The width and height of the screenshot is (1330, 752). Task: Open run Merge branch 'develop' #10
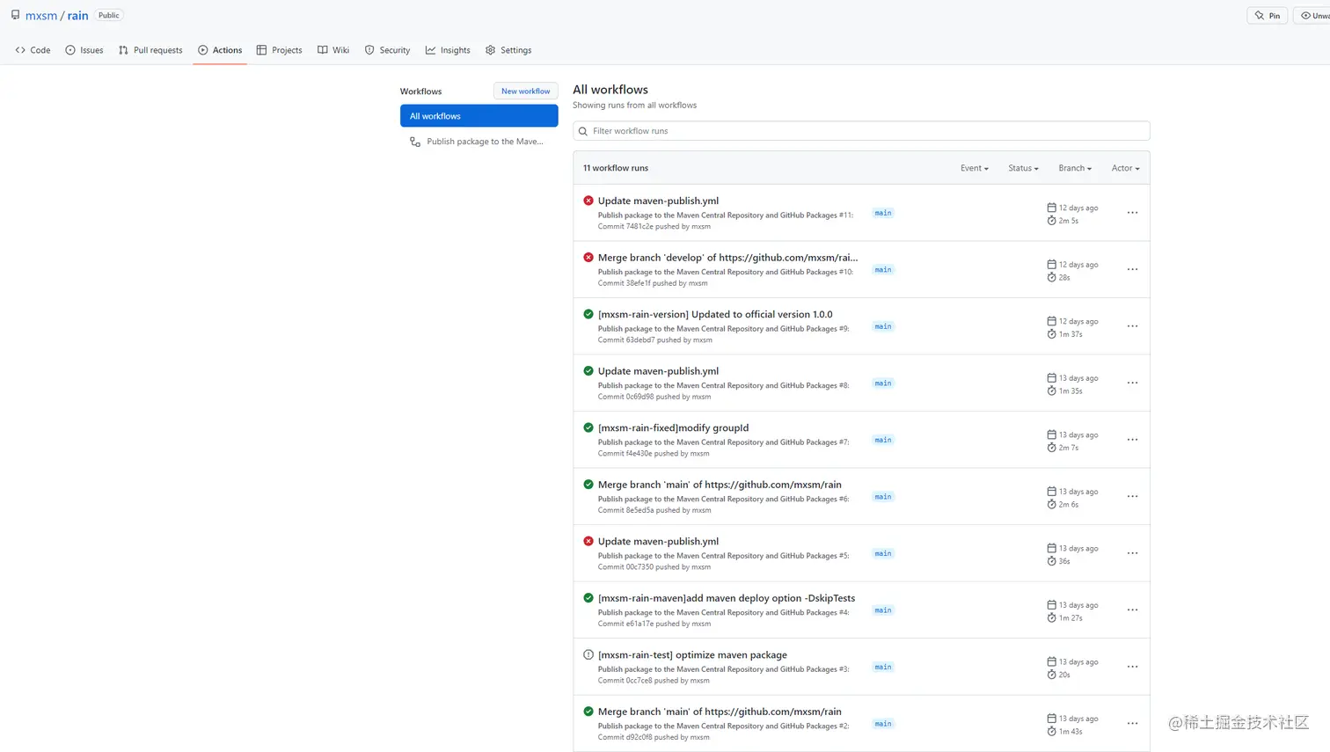click(x=727, y=258)
